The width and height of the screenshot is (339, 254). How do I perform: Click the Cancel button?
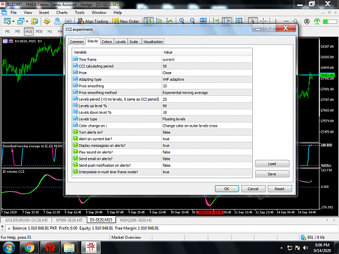pyautogui.click(x=253, y=188)
